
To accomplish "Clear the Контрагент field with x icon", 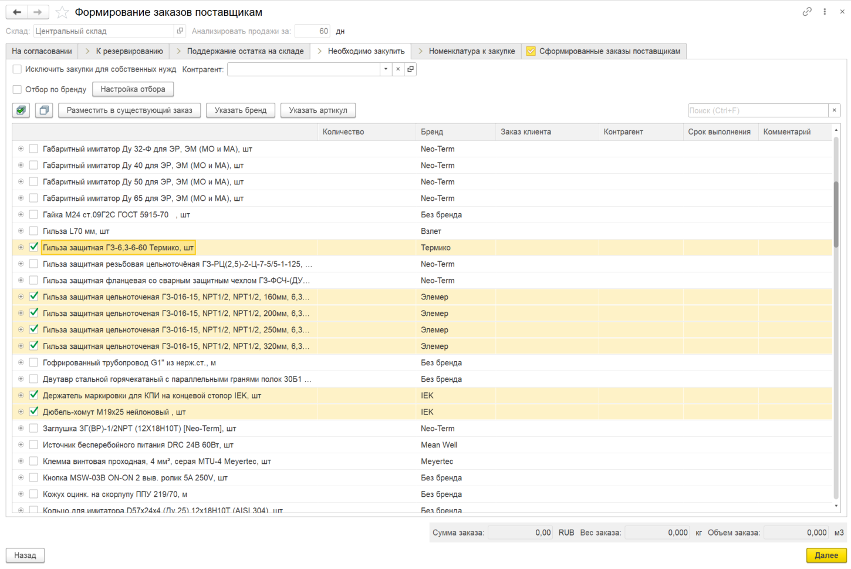I will [x=398, y=69].
